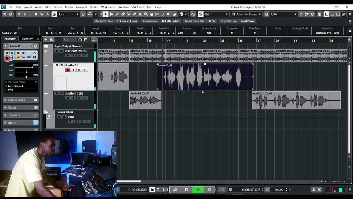Click the Undo arrow in toolbar
Screen dimensions: 353x199
5,14
